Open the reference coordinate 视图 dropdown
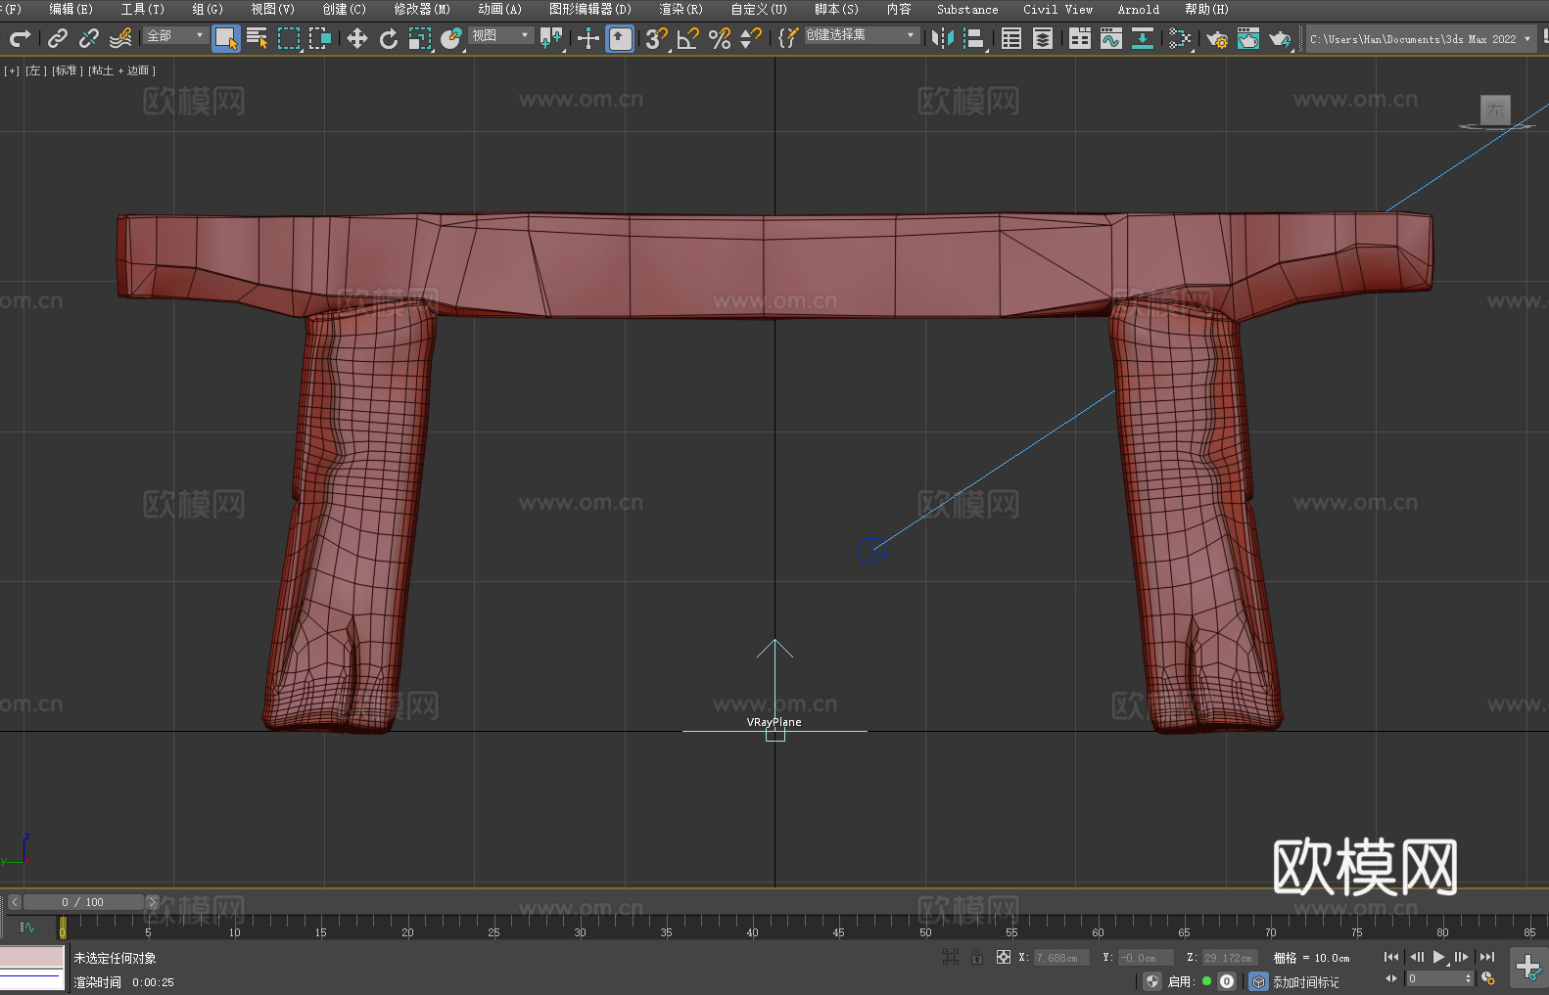1549x995 pixels. pos(500,35)
